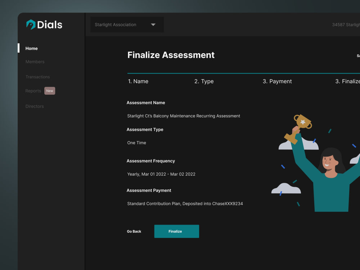Click the 34587 Starlight address text

click(346, 24)
